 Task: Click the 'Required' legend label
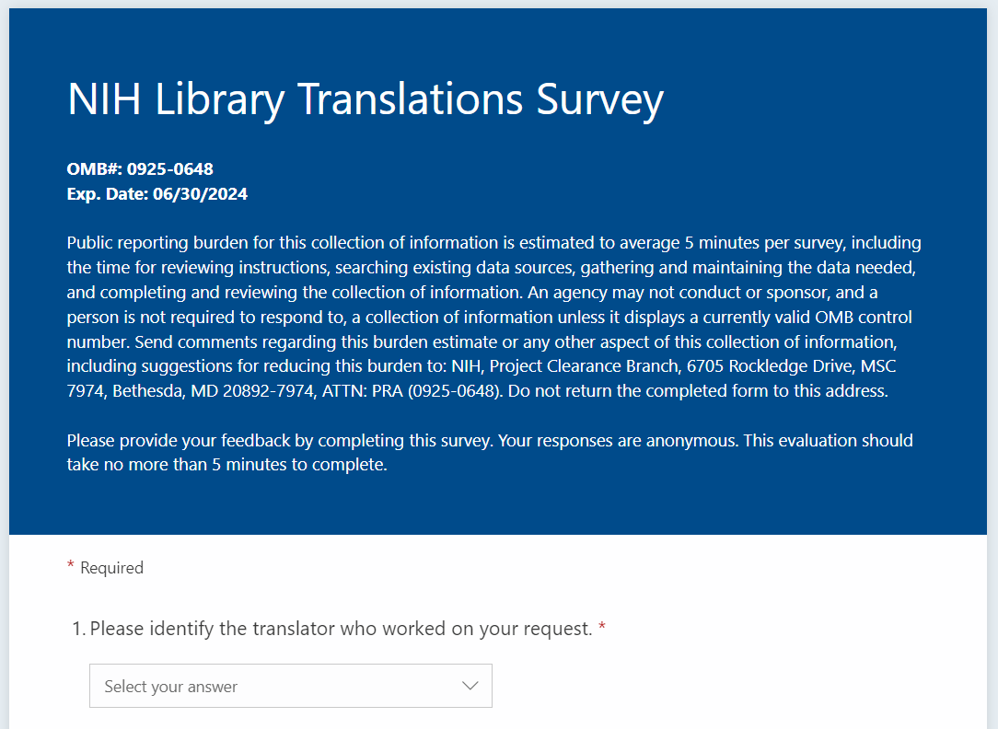point(111,568)
